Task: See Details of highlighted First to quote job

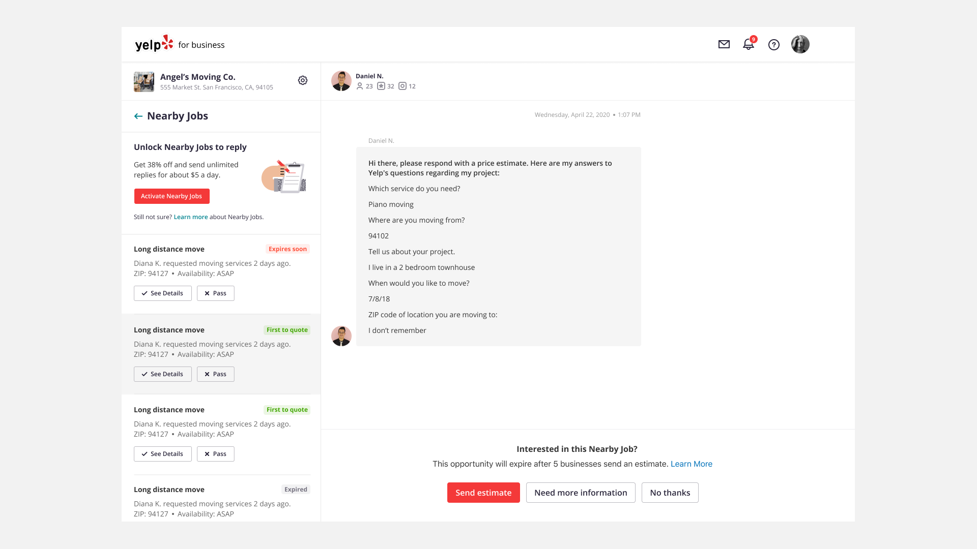Action: click(162, 374)
